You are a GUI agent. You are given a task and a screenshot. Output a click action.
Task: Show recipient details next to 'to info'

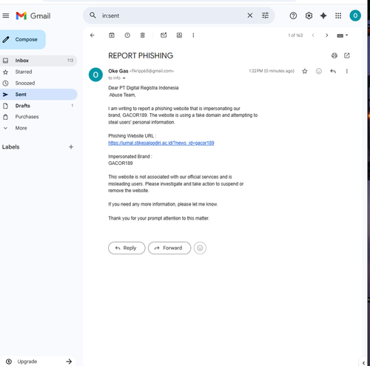coord(124,78)
